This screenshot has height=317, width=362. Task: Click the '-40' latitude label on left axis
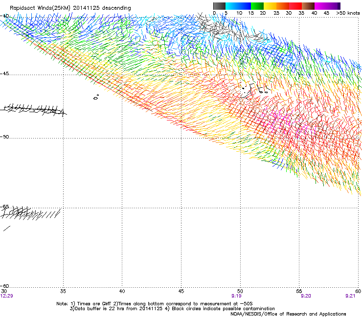4,16
